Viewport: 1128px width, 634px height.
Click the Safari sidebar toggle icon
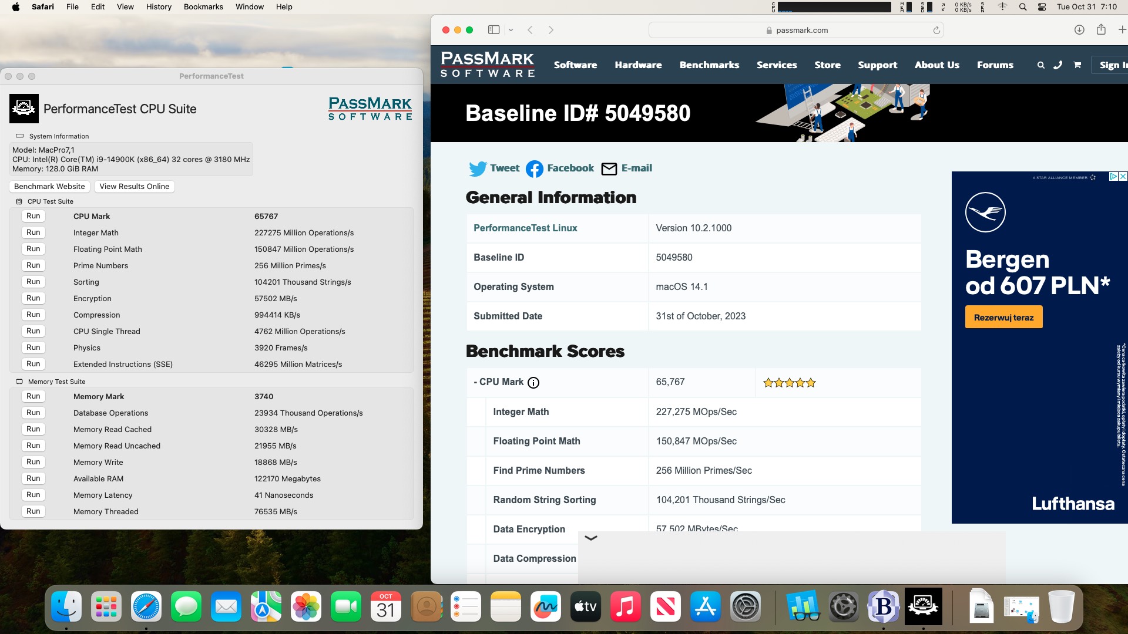[x=493, y=30]
